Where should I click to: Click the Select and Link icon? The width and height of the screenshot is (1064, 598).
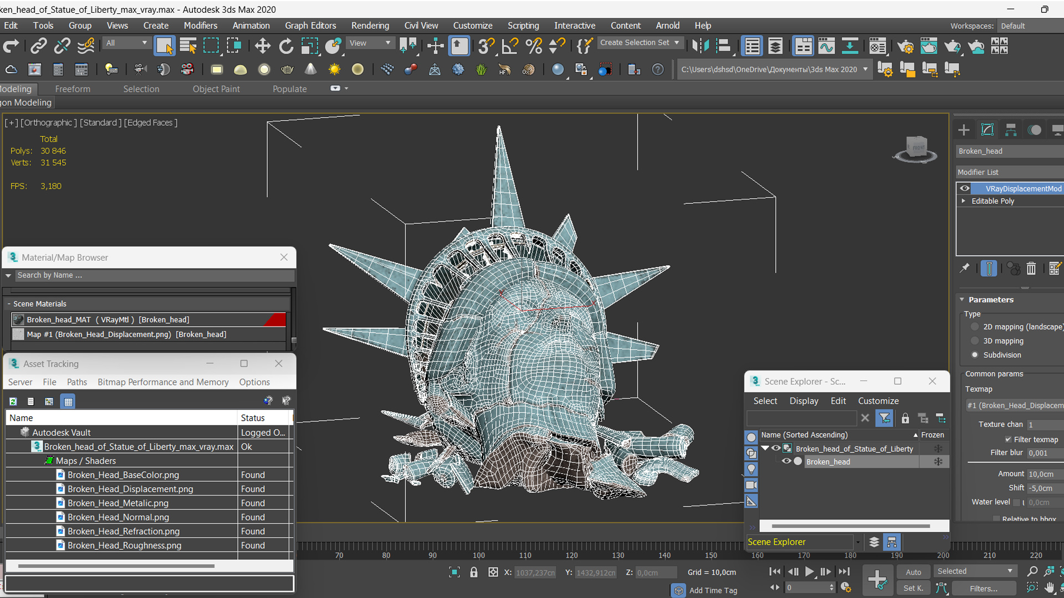click(38, 46)
